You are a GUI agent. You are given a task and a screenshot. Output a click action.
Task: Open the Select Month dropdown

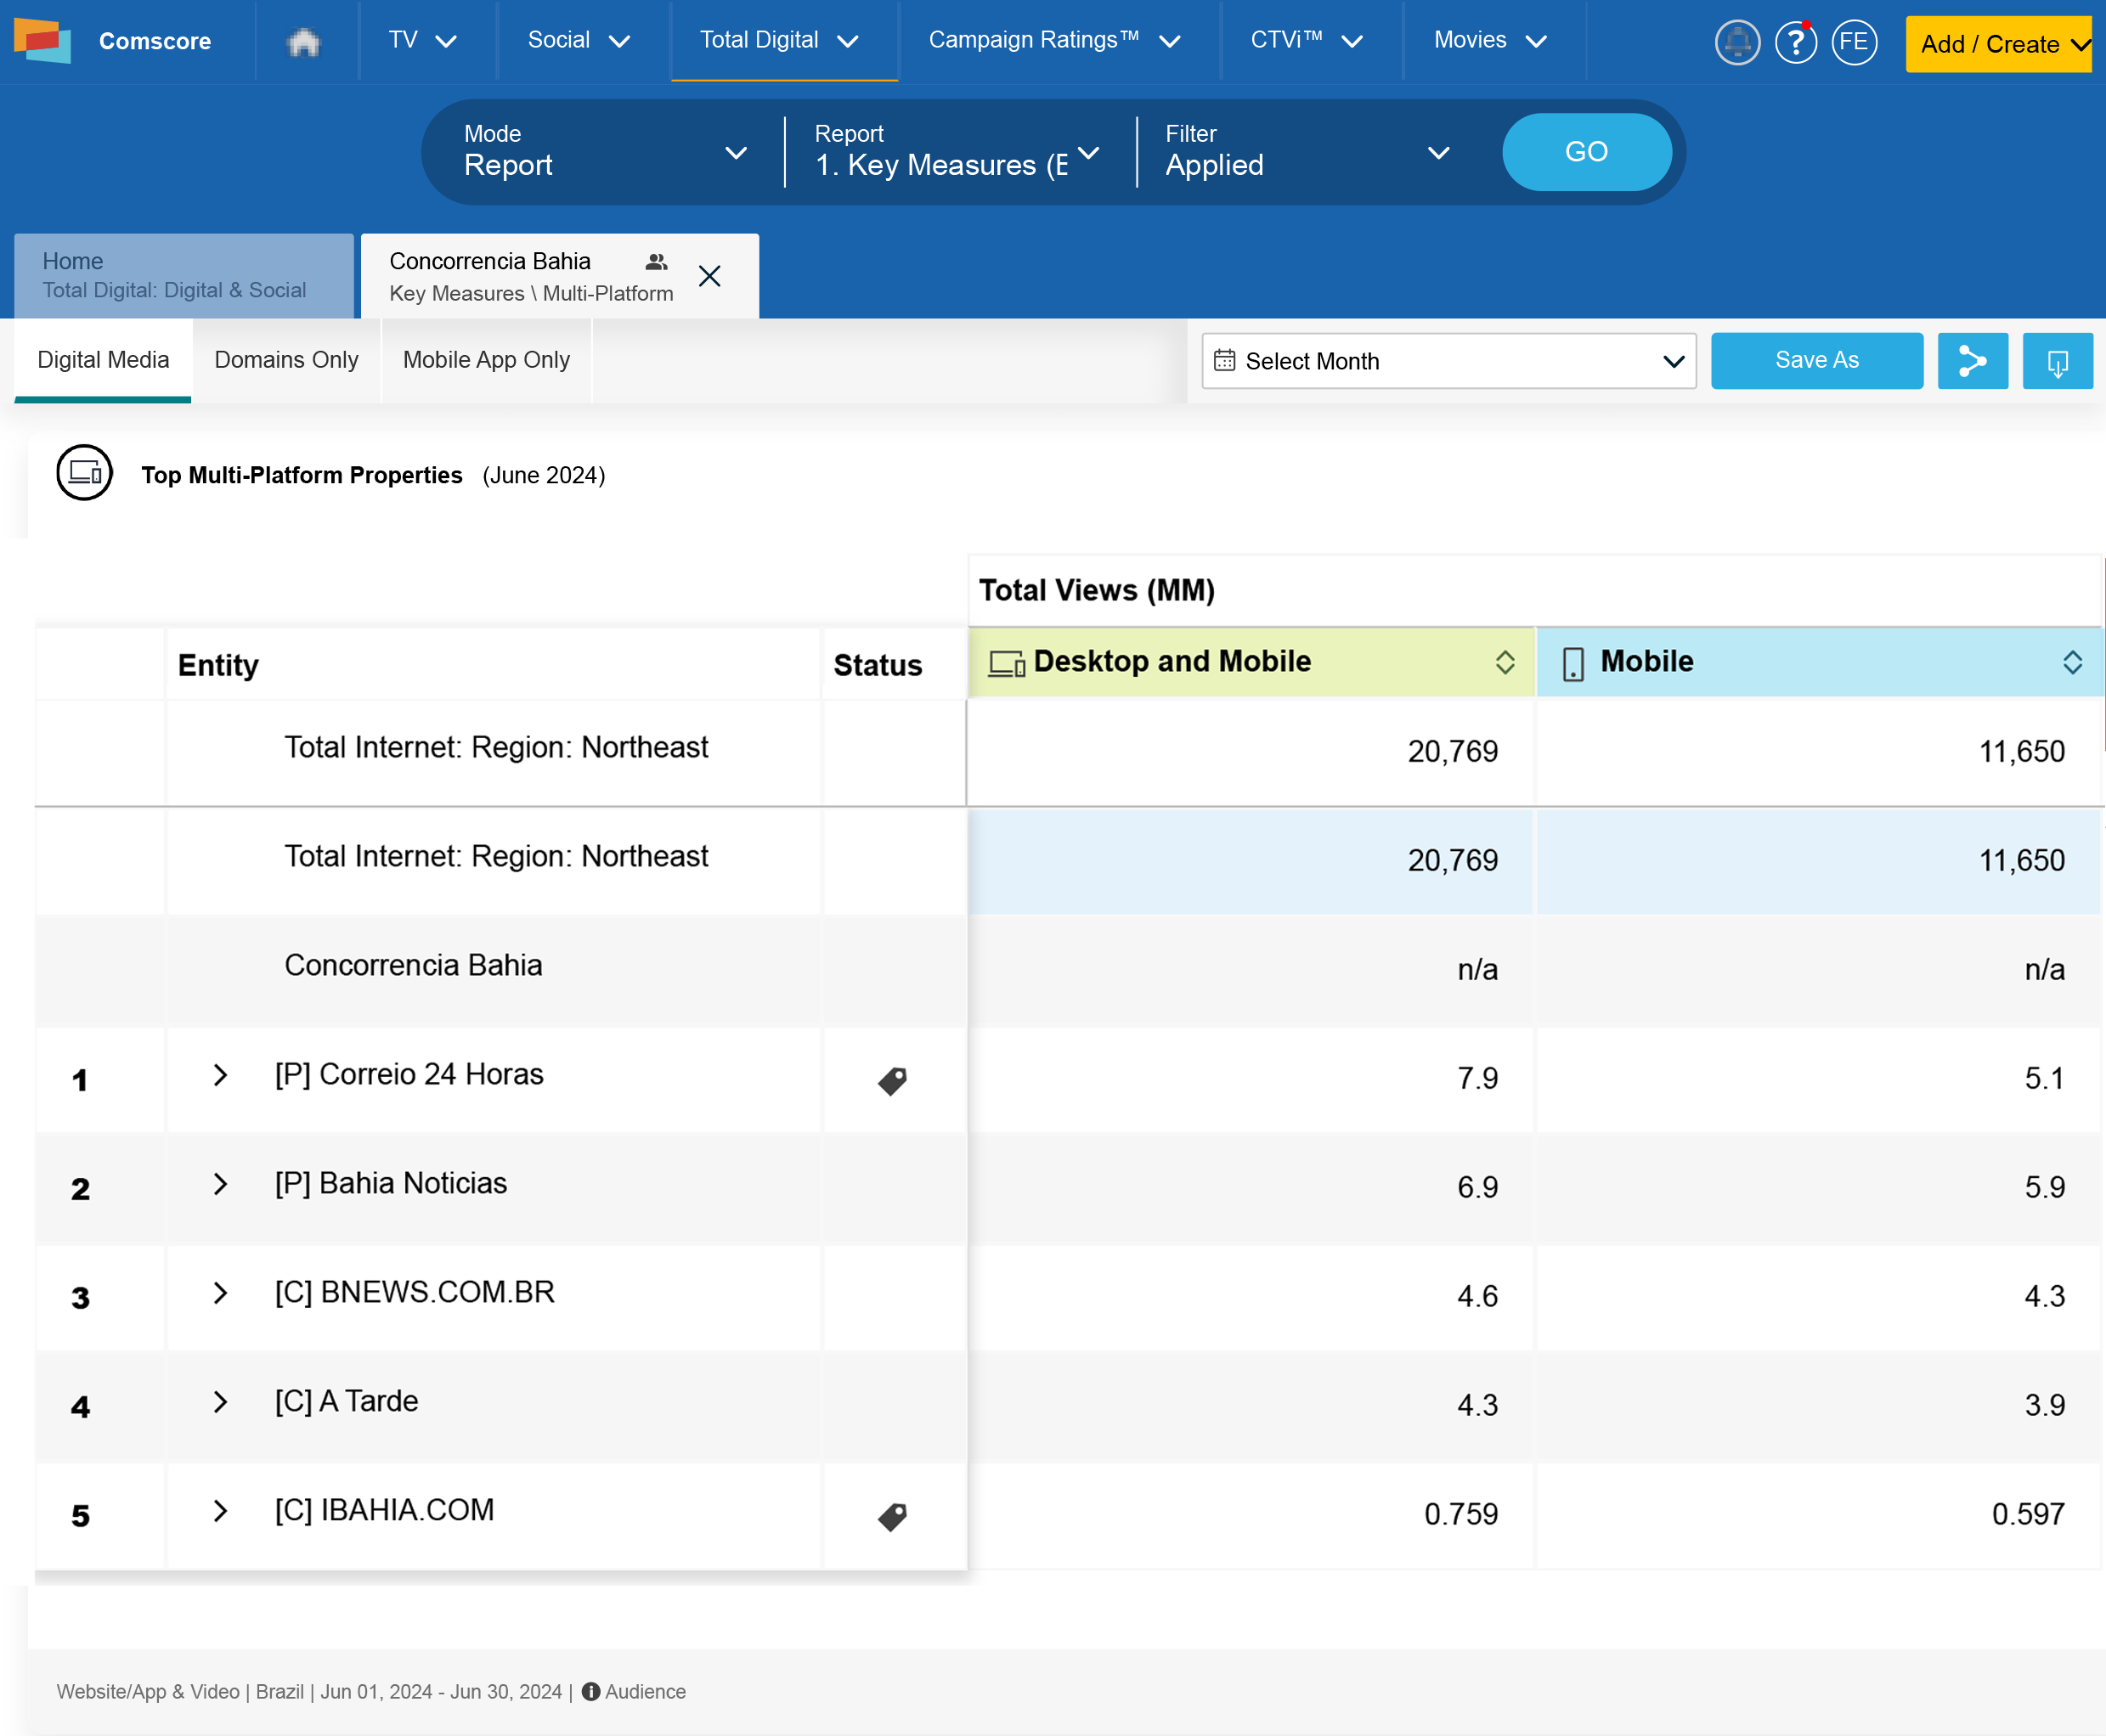1449,361
